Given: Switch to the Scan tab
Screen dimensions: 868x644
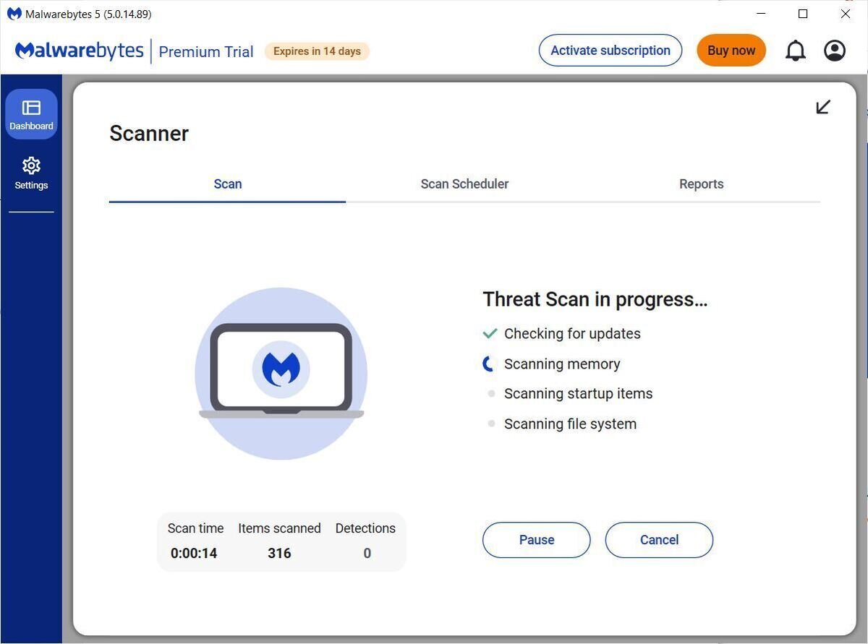Looking at the screenshot, I should tap(227, 184).
